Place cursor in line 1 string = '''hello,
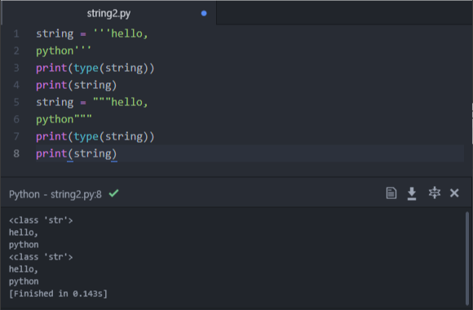This screenshot has width=473, height=310. coord(92,33)
